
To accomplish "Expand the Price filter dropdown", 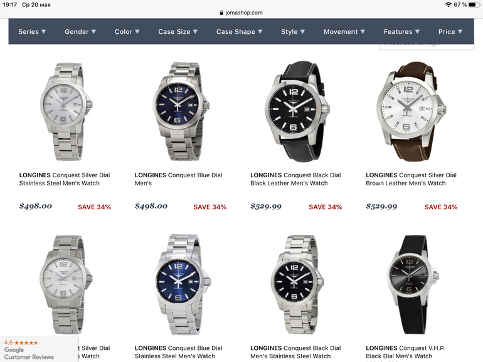I will click(450, 32).
